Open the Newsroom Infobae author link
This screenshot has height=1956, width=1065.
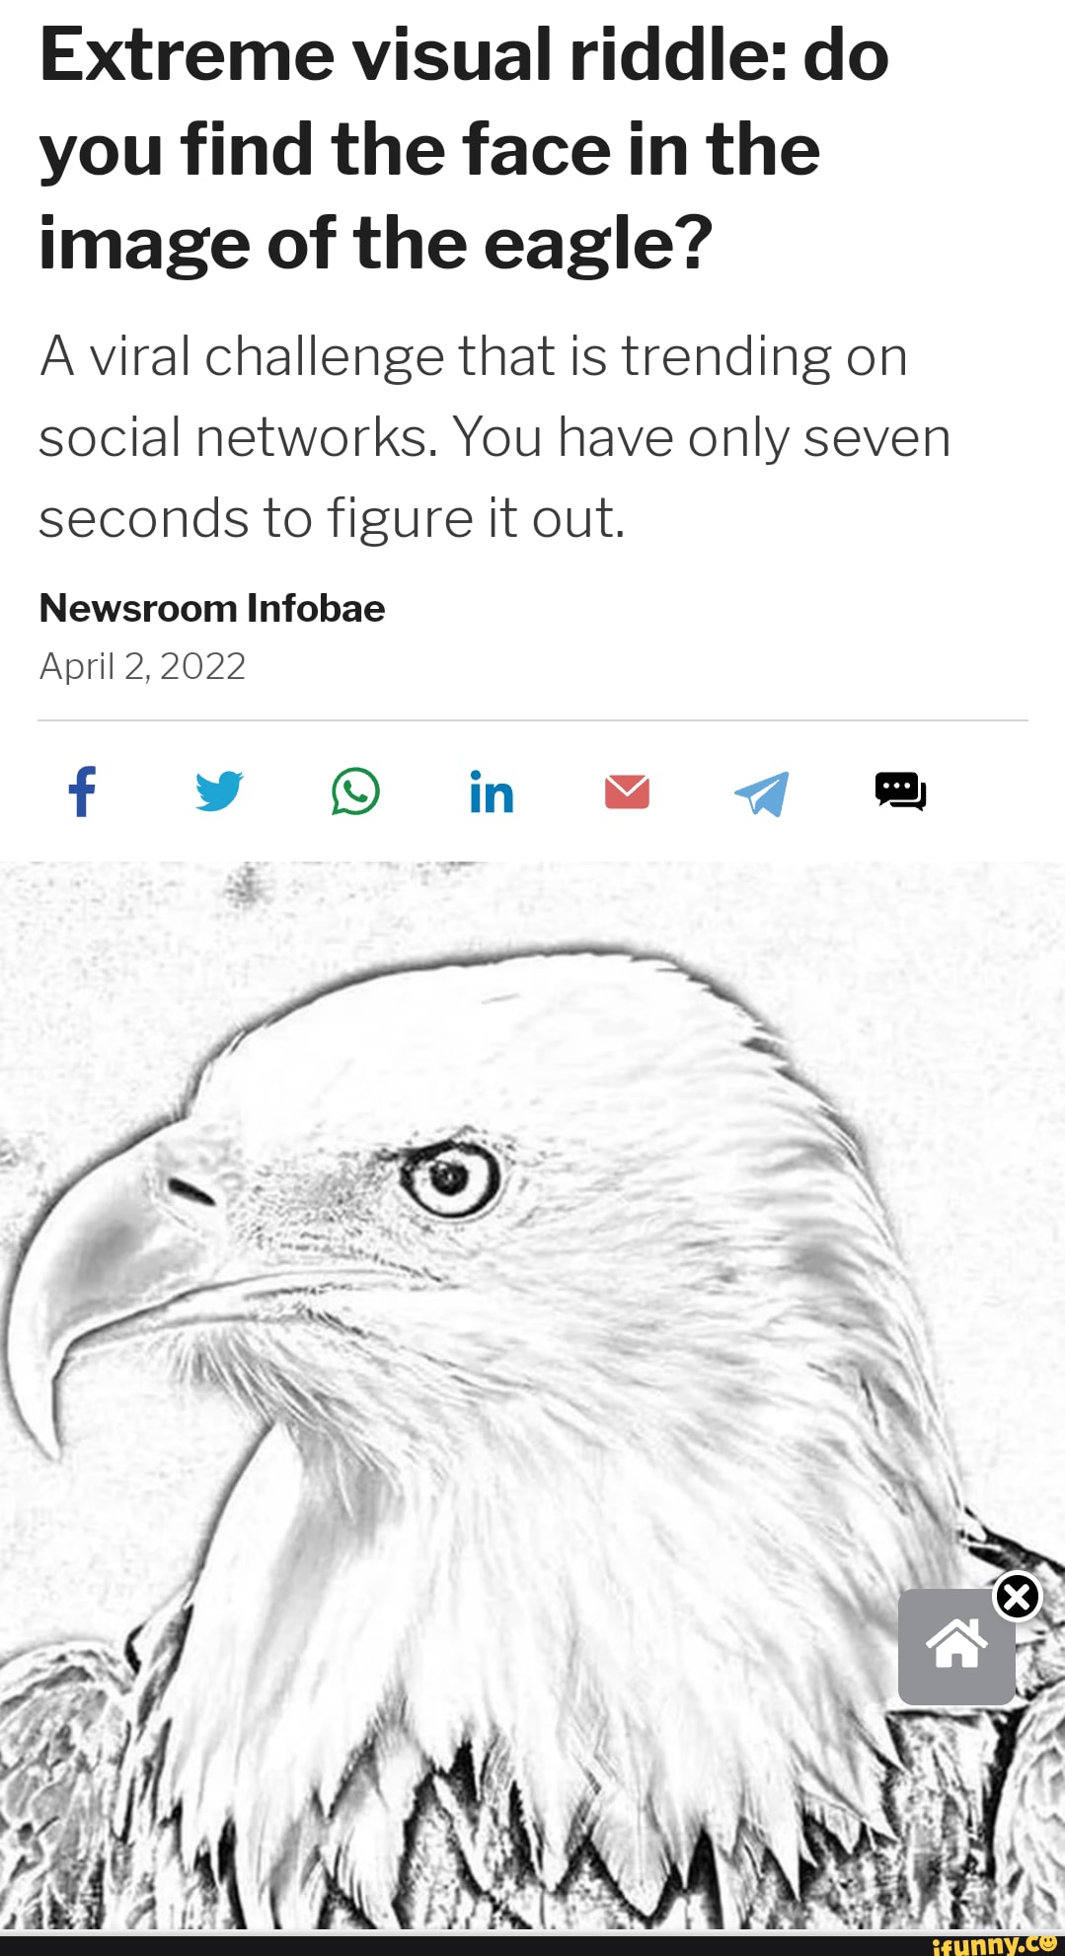[212, 608]
